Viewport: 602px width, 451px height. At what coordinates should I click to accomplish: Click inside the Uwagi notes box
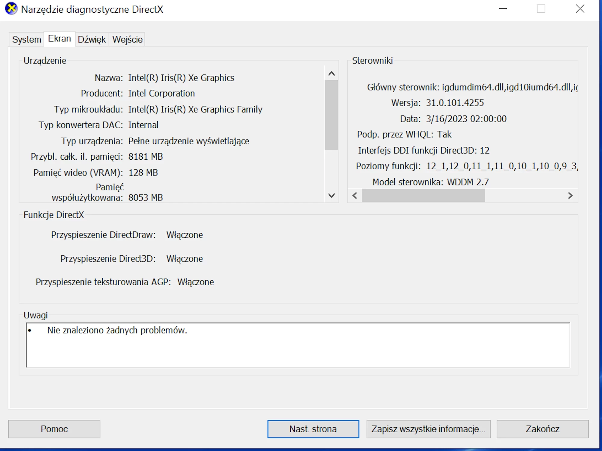pos(298,345)
